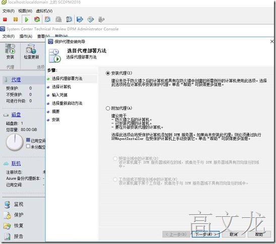
Task: Open the 磁盘 link in left pane
Action: point(16,115)
